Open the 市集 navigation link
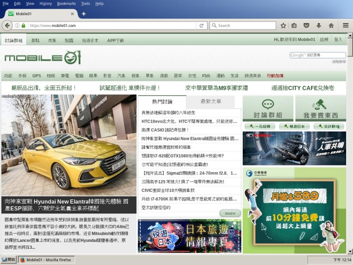Viewport: 353px width, 265px height. [52, 40]
